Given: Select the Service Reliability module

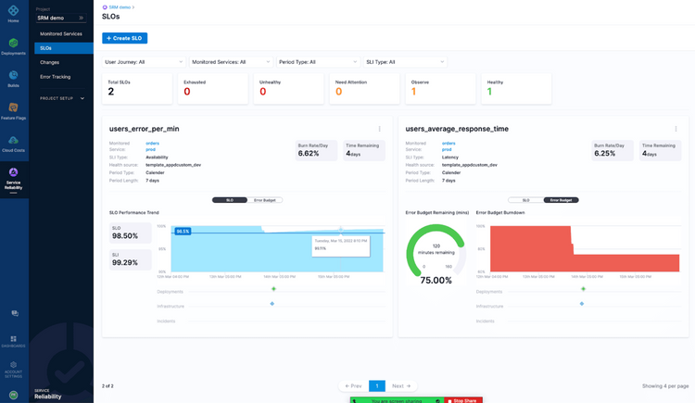Looking at the screenshot, I should (x=13, y=178).
